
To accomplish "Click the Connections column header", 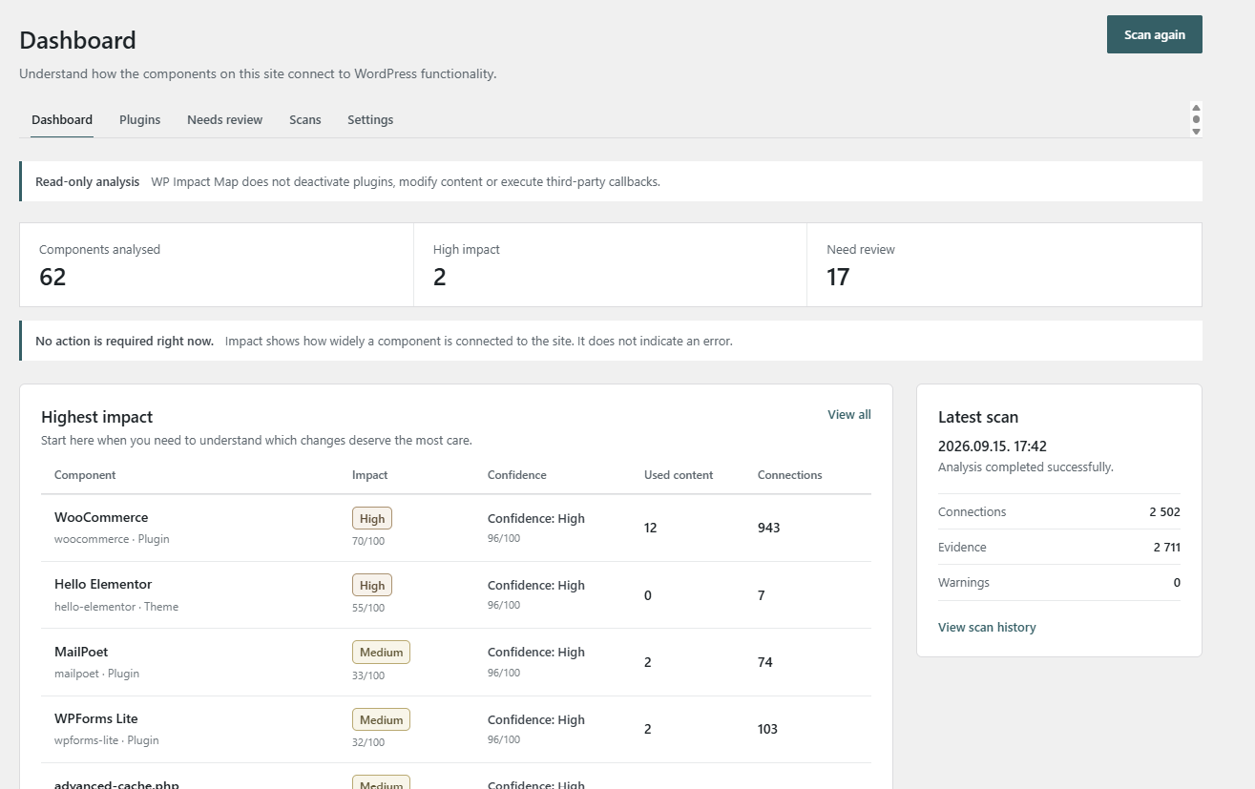I will (x=790, y=474).
